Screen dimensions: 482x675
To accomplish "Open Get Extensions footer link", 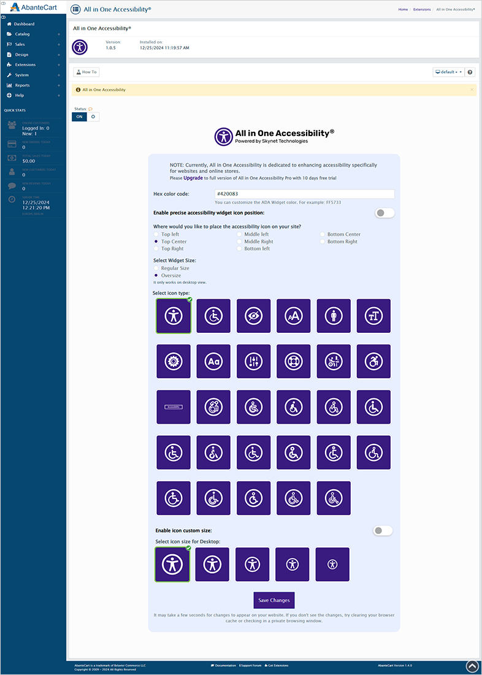I will (277, 666).
